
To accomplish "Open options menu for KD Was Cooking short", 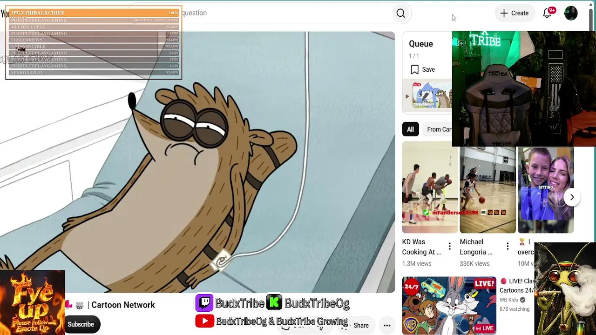I will [449, 246].
